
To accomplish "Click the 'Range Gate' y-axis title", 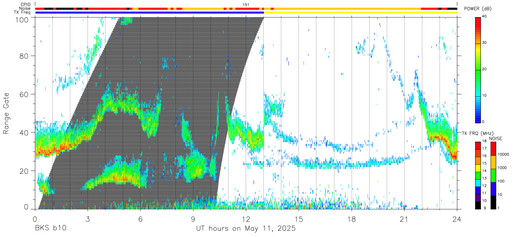I will pyautogui.click(x=6, y=113).
